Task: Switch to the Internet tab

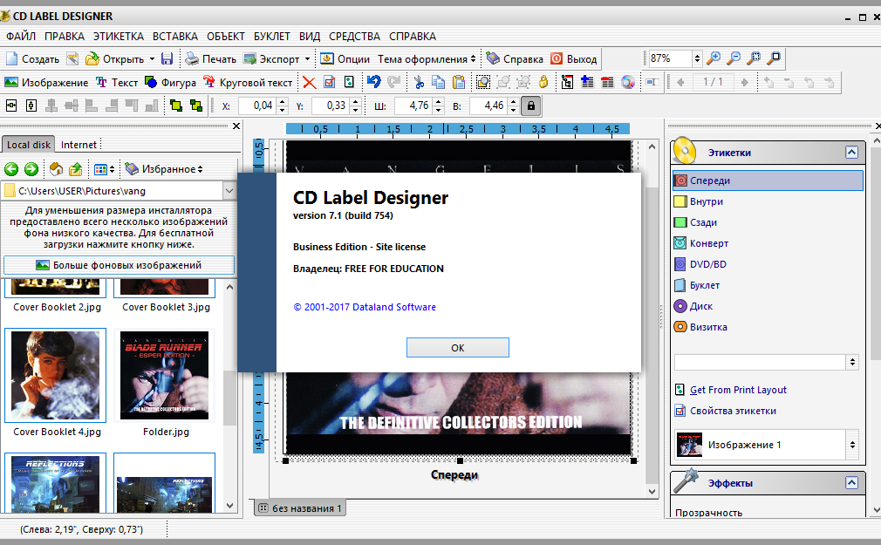Action: tap(79, 145)
